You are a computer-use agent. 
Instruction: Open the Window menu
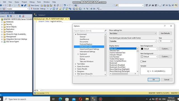(46, 2)
